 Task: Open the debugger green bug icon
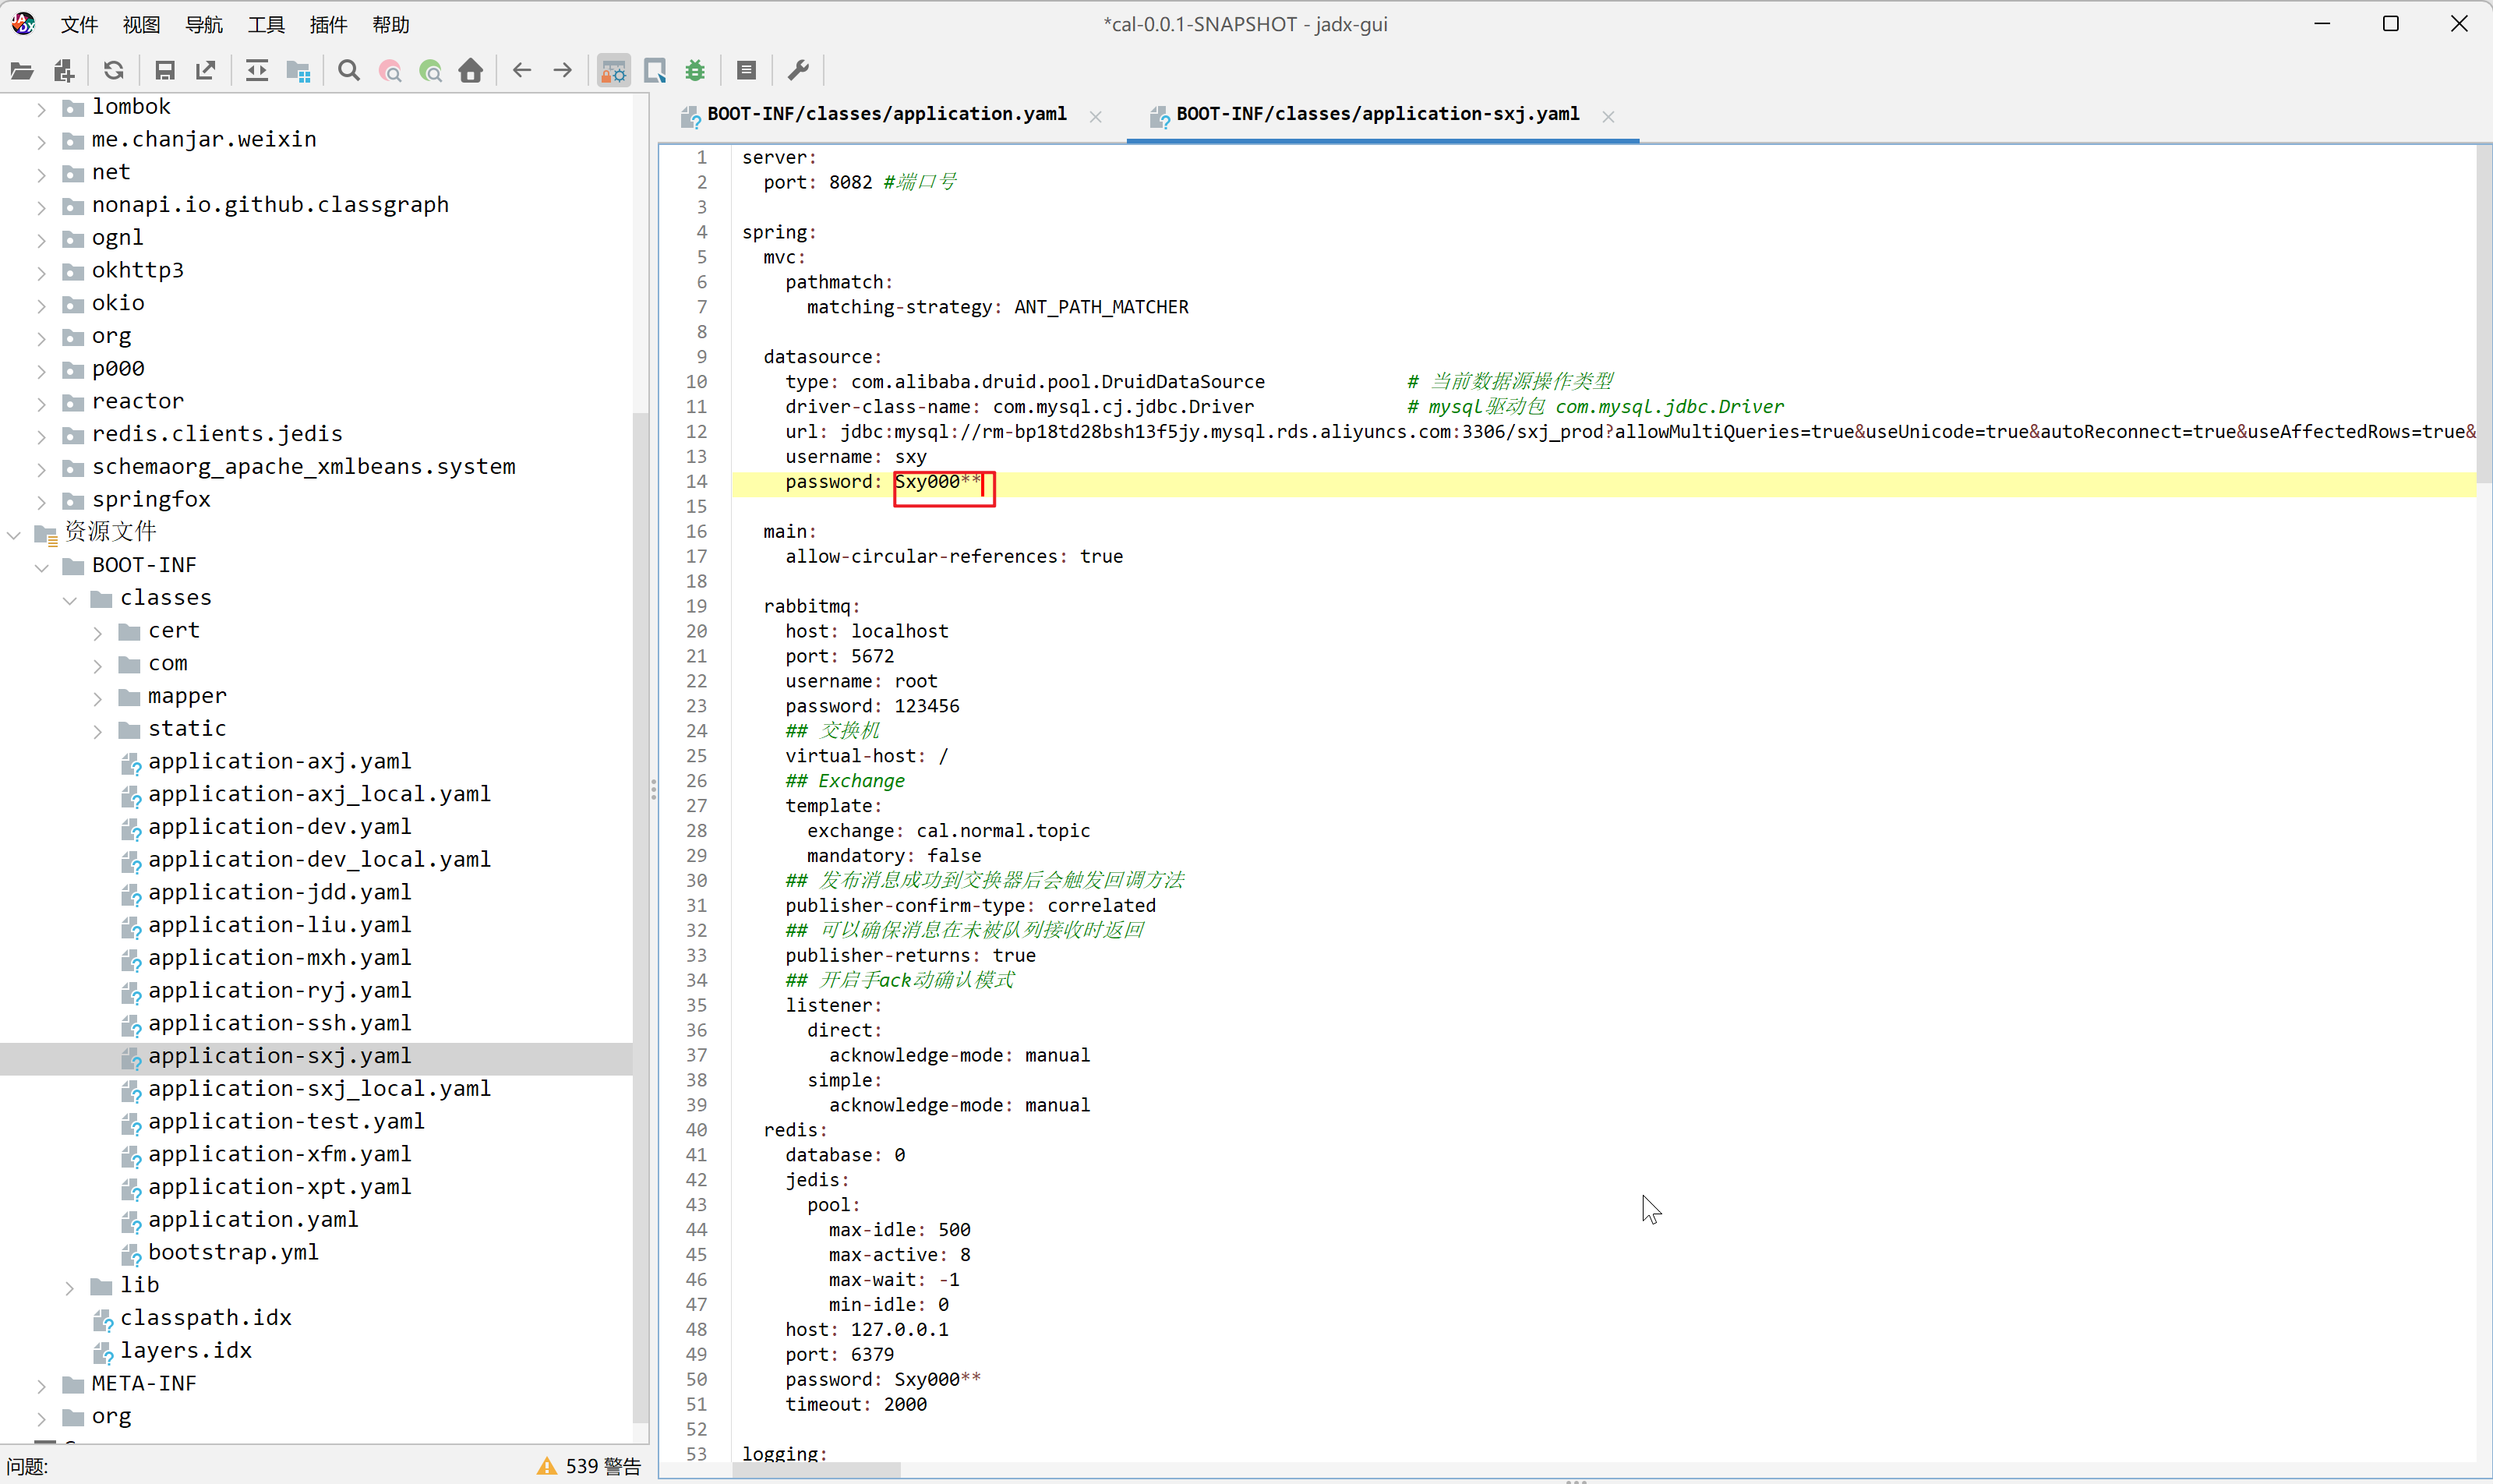click(694, 70)
